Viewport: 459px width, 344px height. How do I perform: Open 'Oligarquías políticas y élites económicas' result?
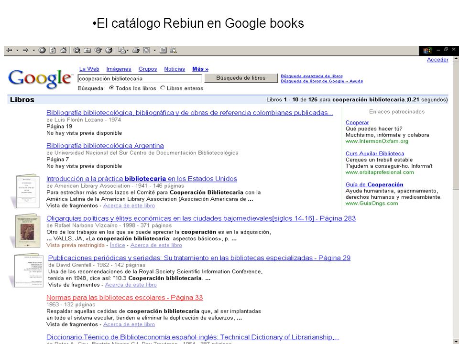click(201, 218)
